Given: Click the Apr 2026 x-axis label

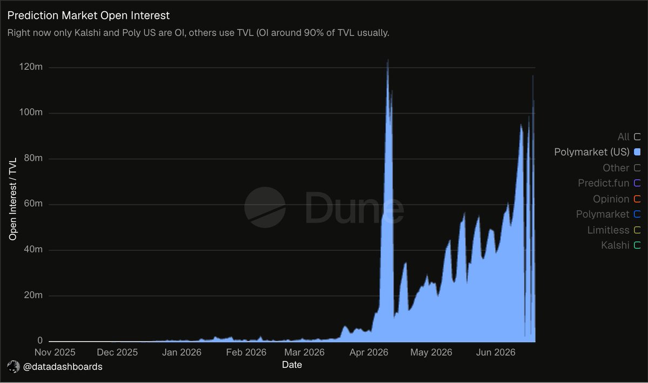Looking at the screenshot, I should (x=368, y=353).
